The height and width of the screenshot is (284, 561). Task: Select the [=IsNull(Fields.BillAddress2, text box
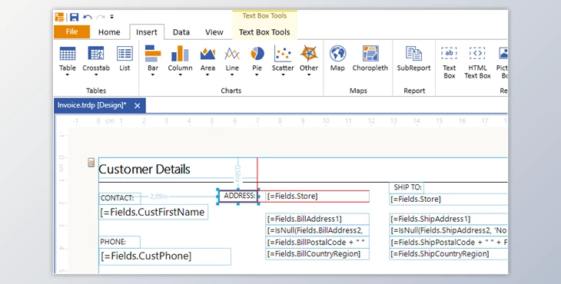tap(317, 231)
